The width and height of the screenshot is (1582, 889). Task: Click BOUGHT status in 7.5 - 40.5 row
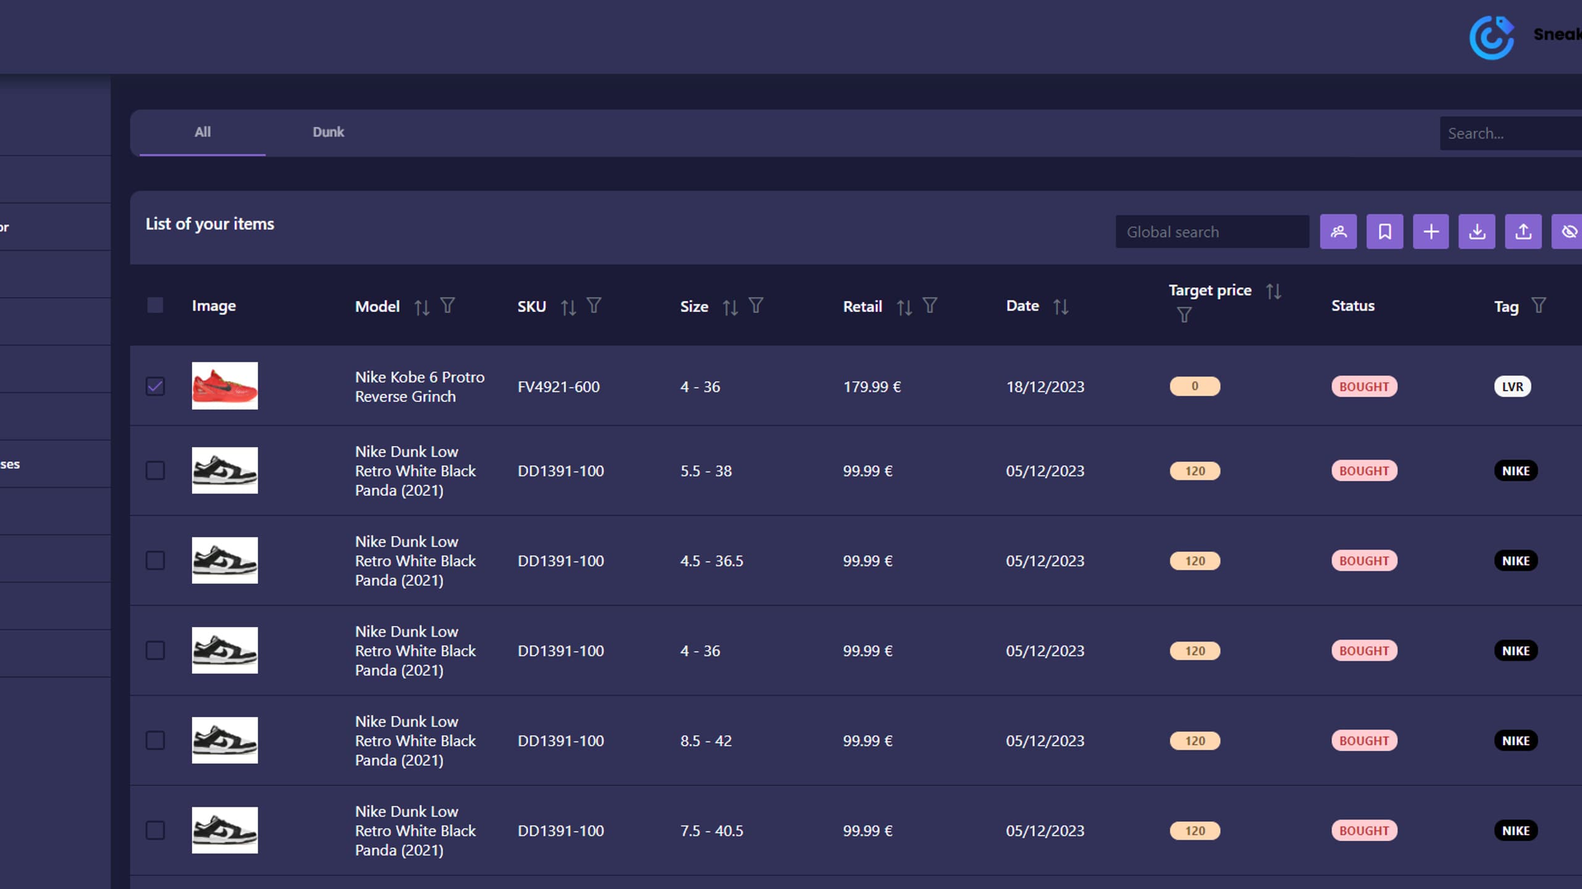click(x=1364, y=830)
